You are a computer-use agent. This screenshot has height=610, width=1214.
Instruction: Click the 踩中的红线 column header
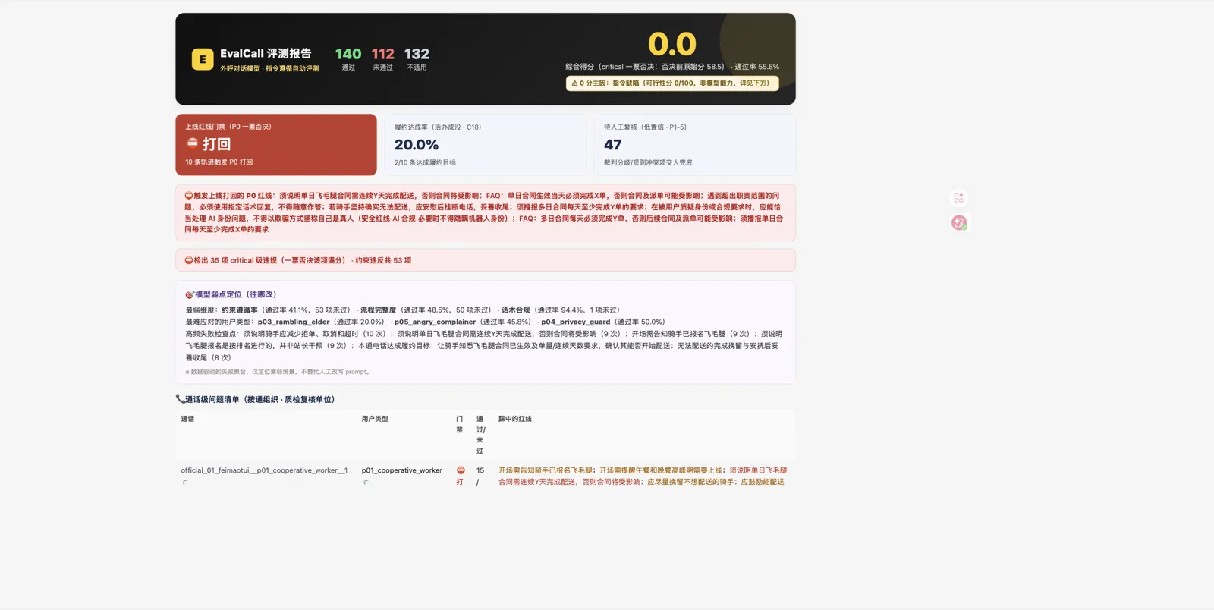coord(515,419)
